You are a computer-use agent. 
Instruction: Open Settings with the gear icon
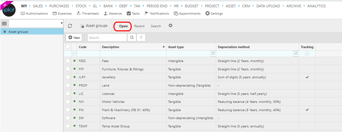pyautogui.click(x=214, y=14)
